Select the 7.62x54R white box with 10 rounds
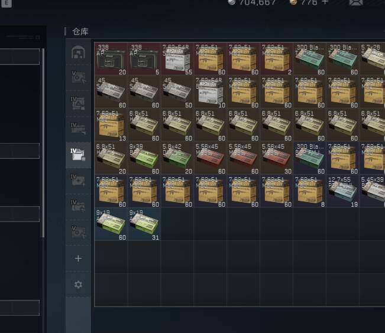This screenshot has width=385, height=333. click(x=211, y=92)
